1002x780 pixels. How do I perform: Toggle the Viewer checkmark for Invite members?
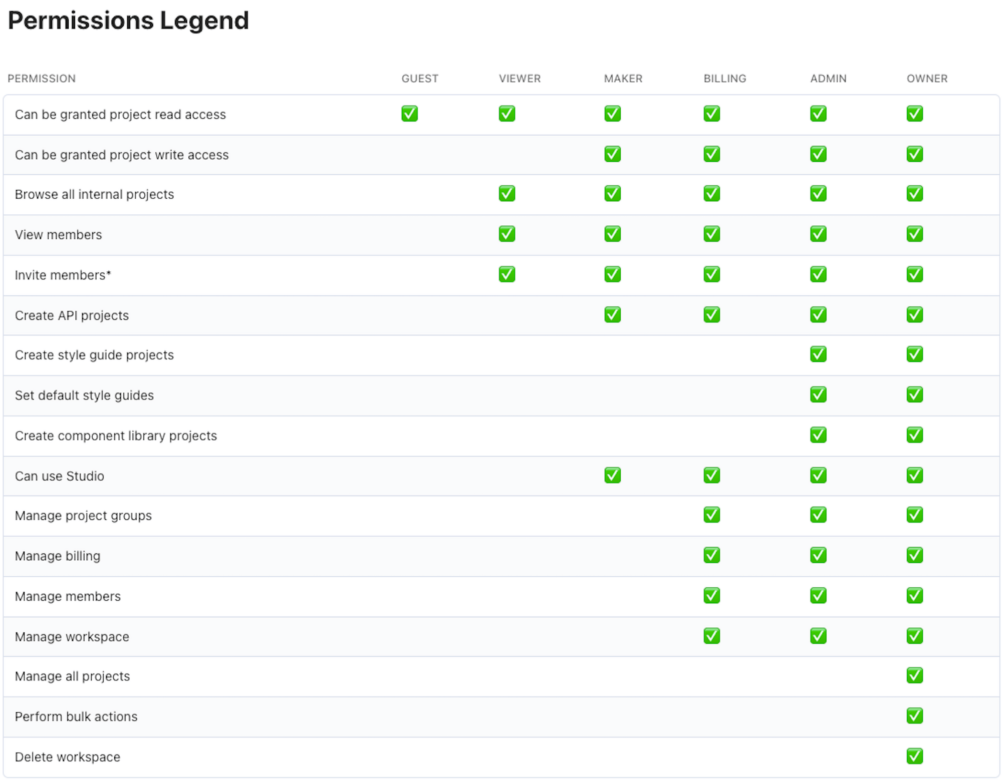click(x=507, y=274)
